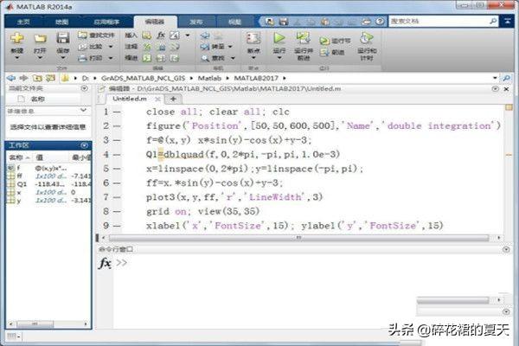
Task: Click the wrap comments icon
Action: tap(175, 47)
